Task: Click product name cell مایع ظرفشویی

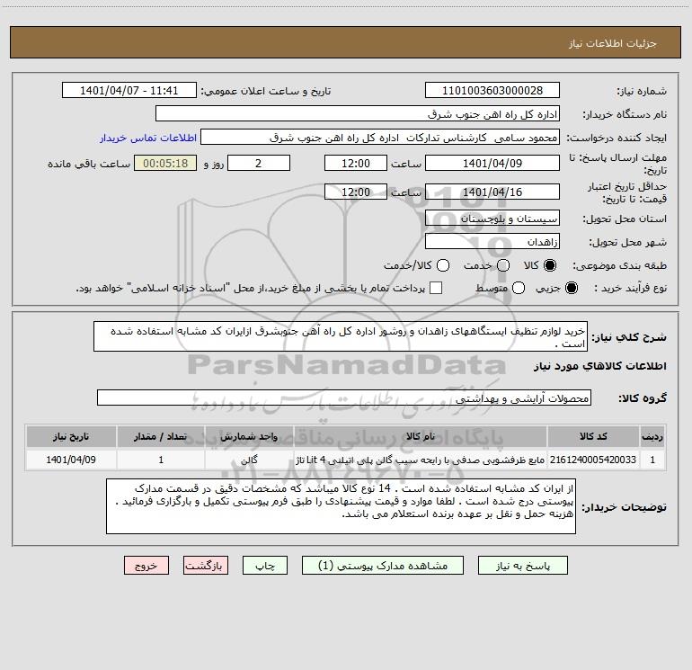Action: (x=421, y=460)
